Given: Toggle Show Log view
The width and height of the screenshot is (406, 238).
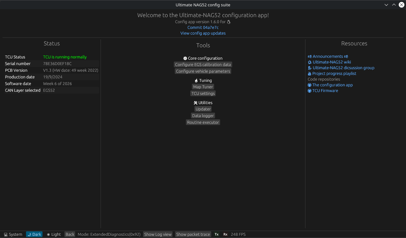Looking at the screenshot, I should (x=158, y=235).
